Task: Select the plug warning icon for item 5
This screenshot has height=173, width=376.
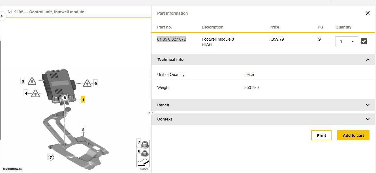Action: click(87, 83)
